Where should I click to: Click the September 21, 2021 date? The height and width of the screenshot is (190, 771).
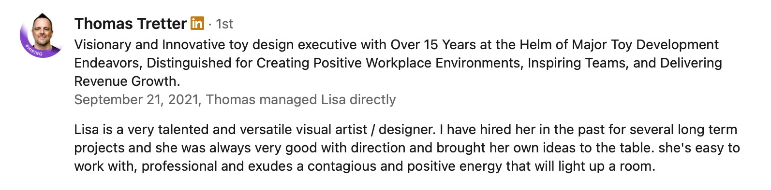tap(136, 100)
